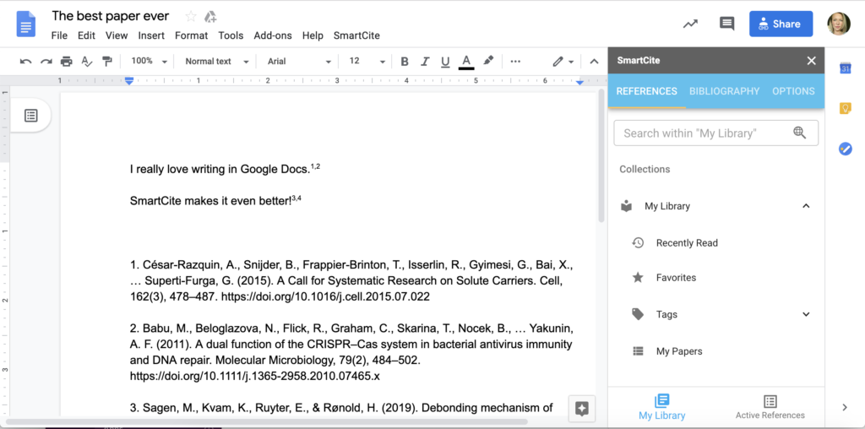Click the move to Drive icon

(x=210, y=17)
